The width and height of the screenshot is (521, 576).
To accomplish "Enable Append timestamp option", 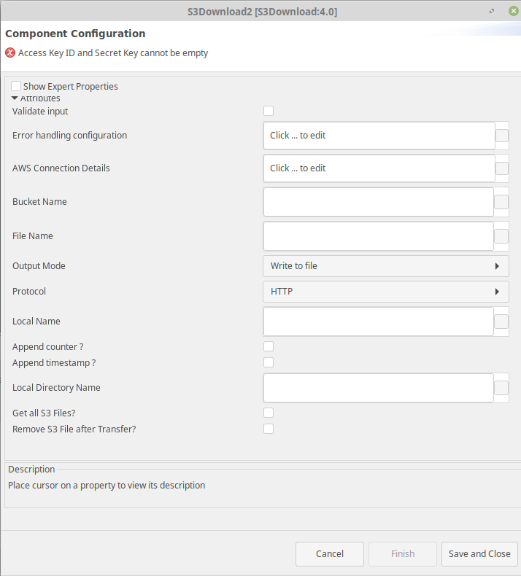I will pyautogui.click(x=269, y=362).
